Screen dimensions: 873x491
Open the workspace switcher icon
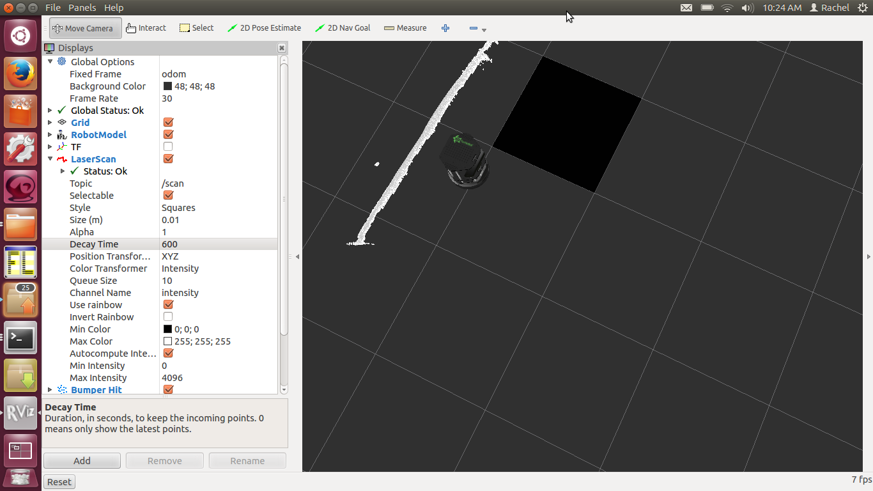coord(20,451)
